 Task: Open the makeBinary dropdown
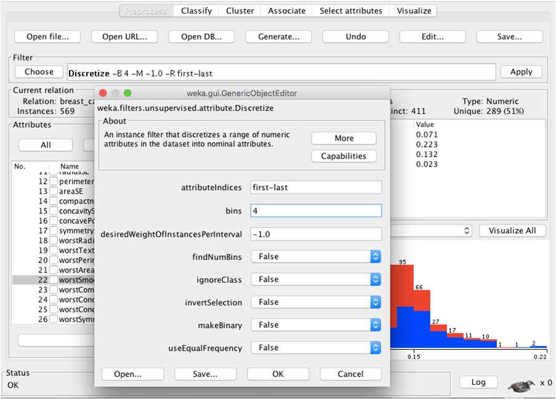(x=316, y=325)
